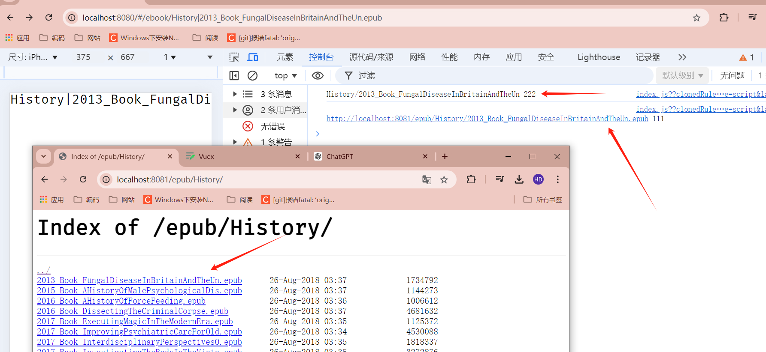
Task: Activate DevTools element inspector icon
Action: (x=234, y=57)
